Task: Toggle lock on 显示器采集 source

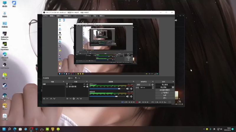Action: pos(87,87)
